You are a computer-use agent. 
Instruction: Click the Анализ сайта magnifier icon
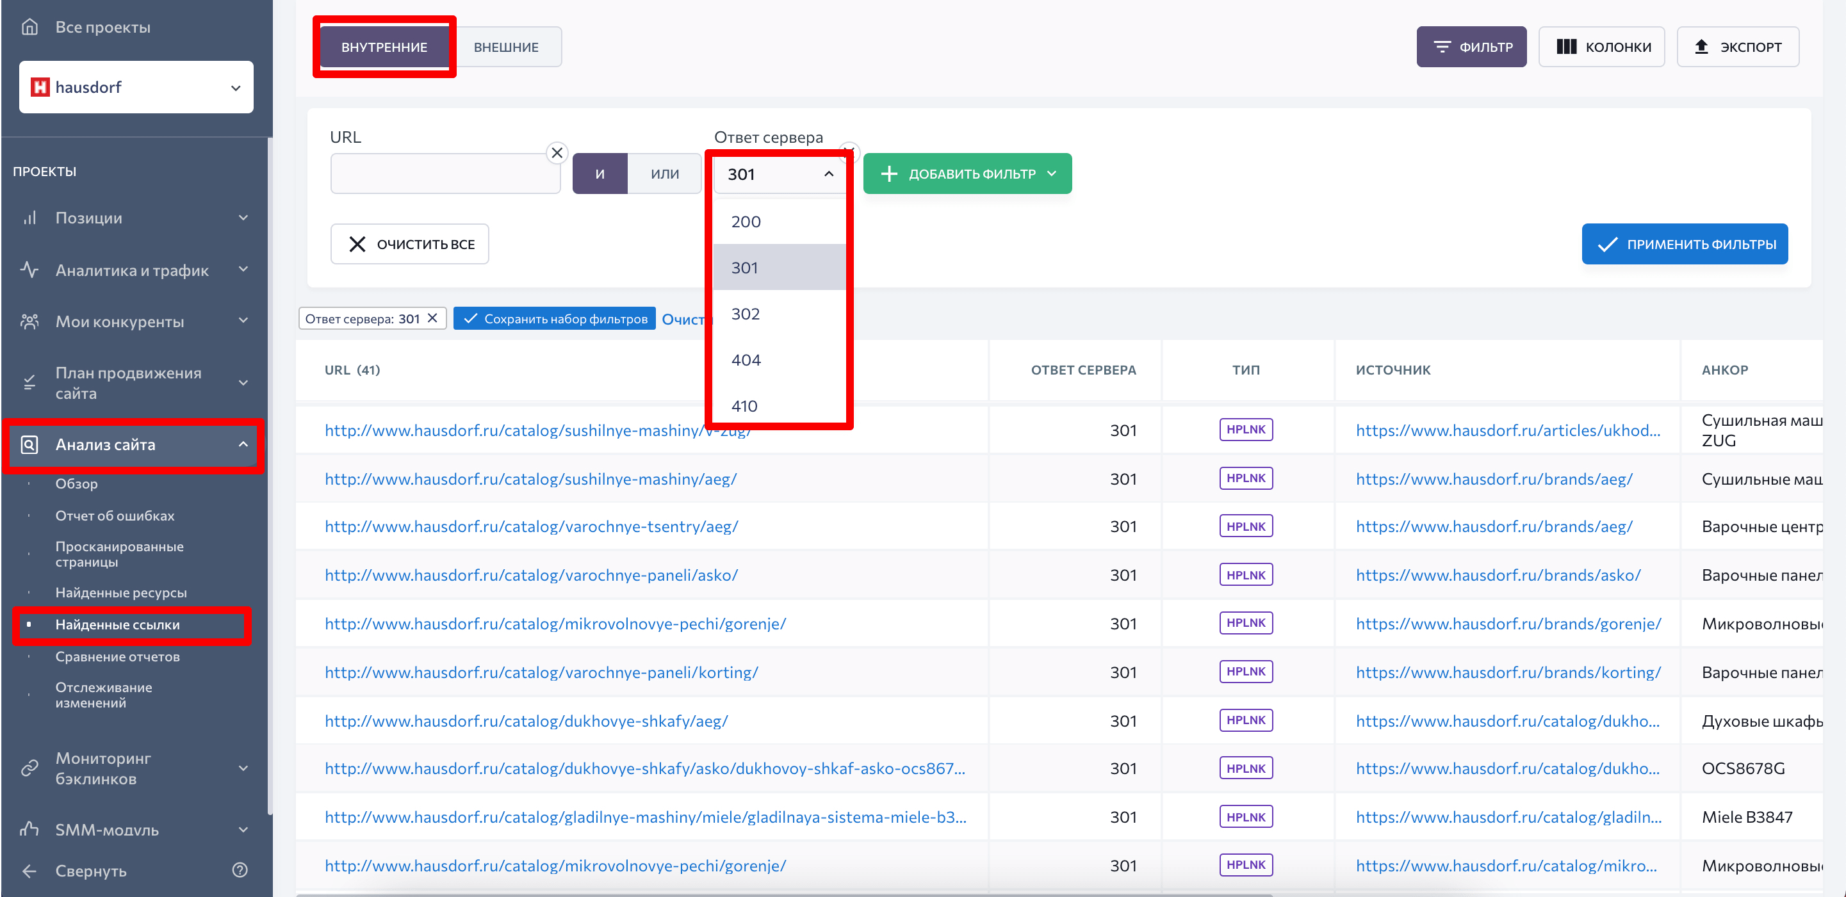click(29, 445)
